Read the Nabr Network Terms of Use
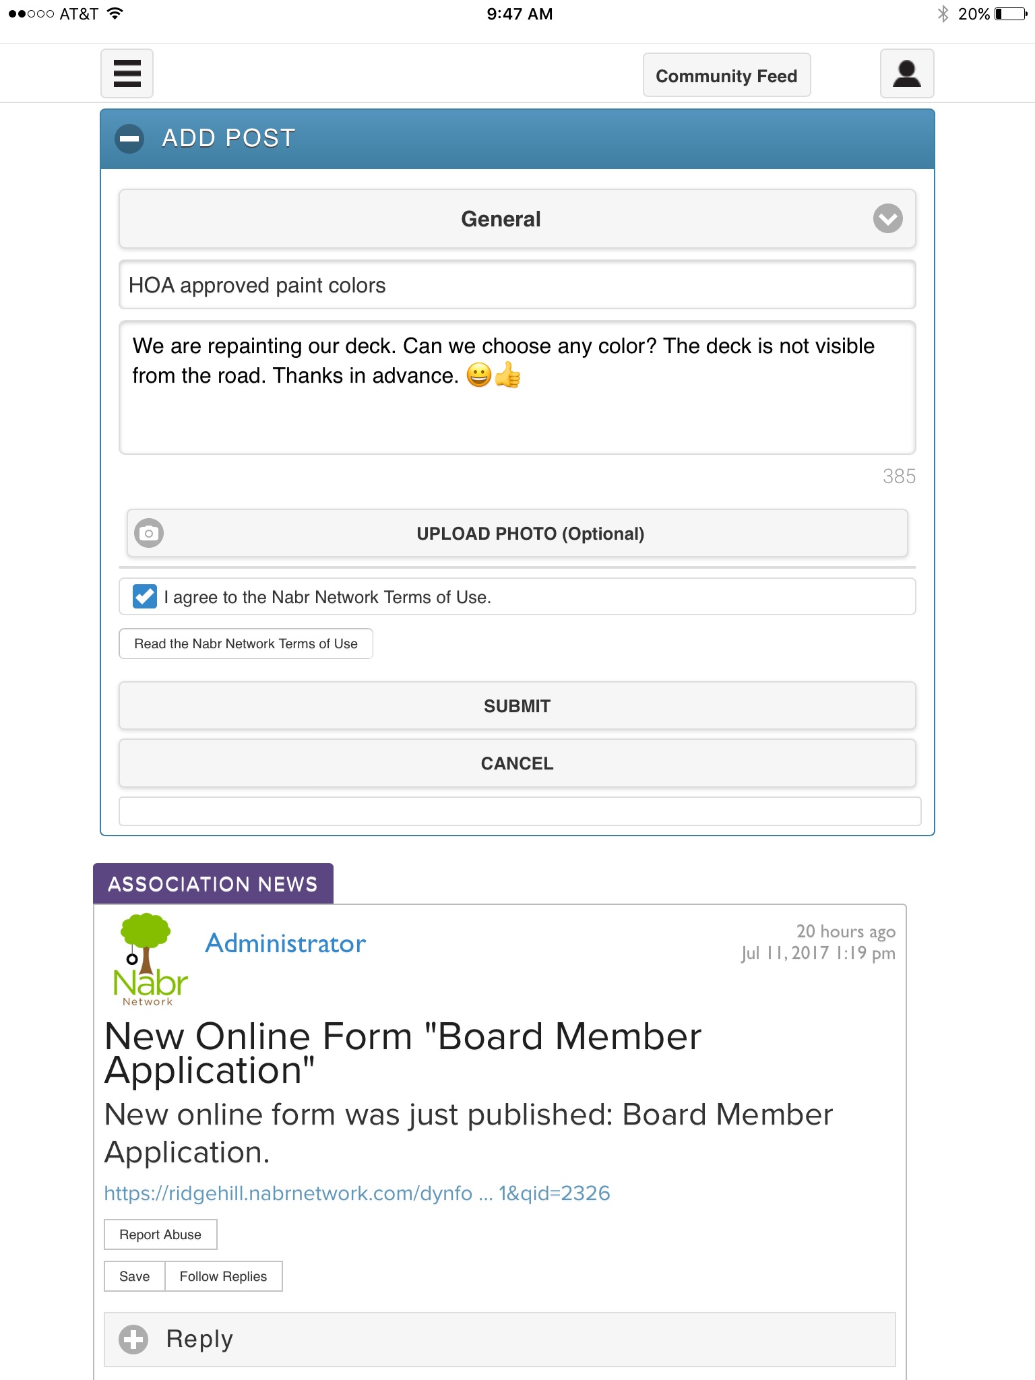1035x1380 pixels. [246, 644]
